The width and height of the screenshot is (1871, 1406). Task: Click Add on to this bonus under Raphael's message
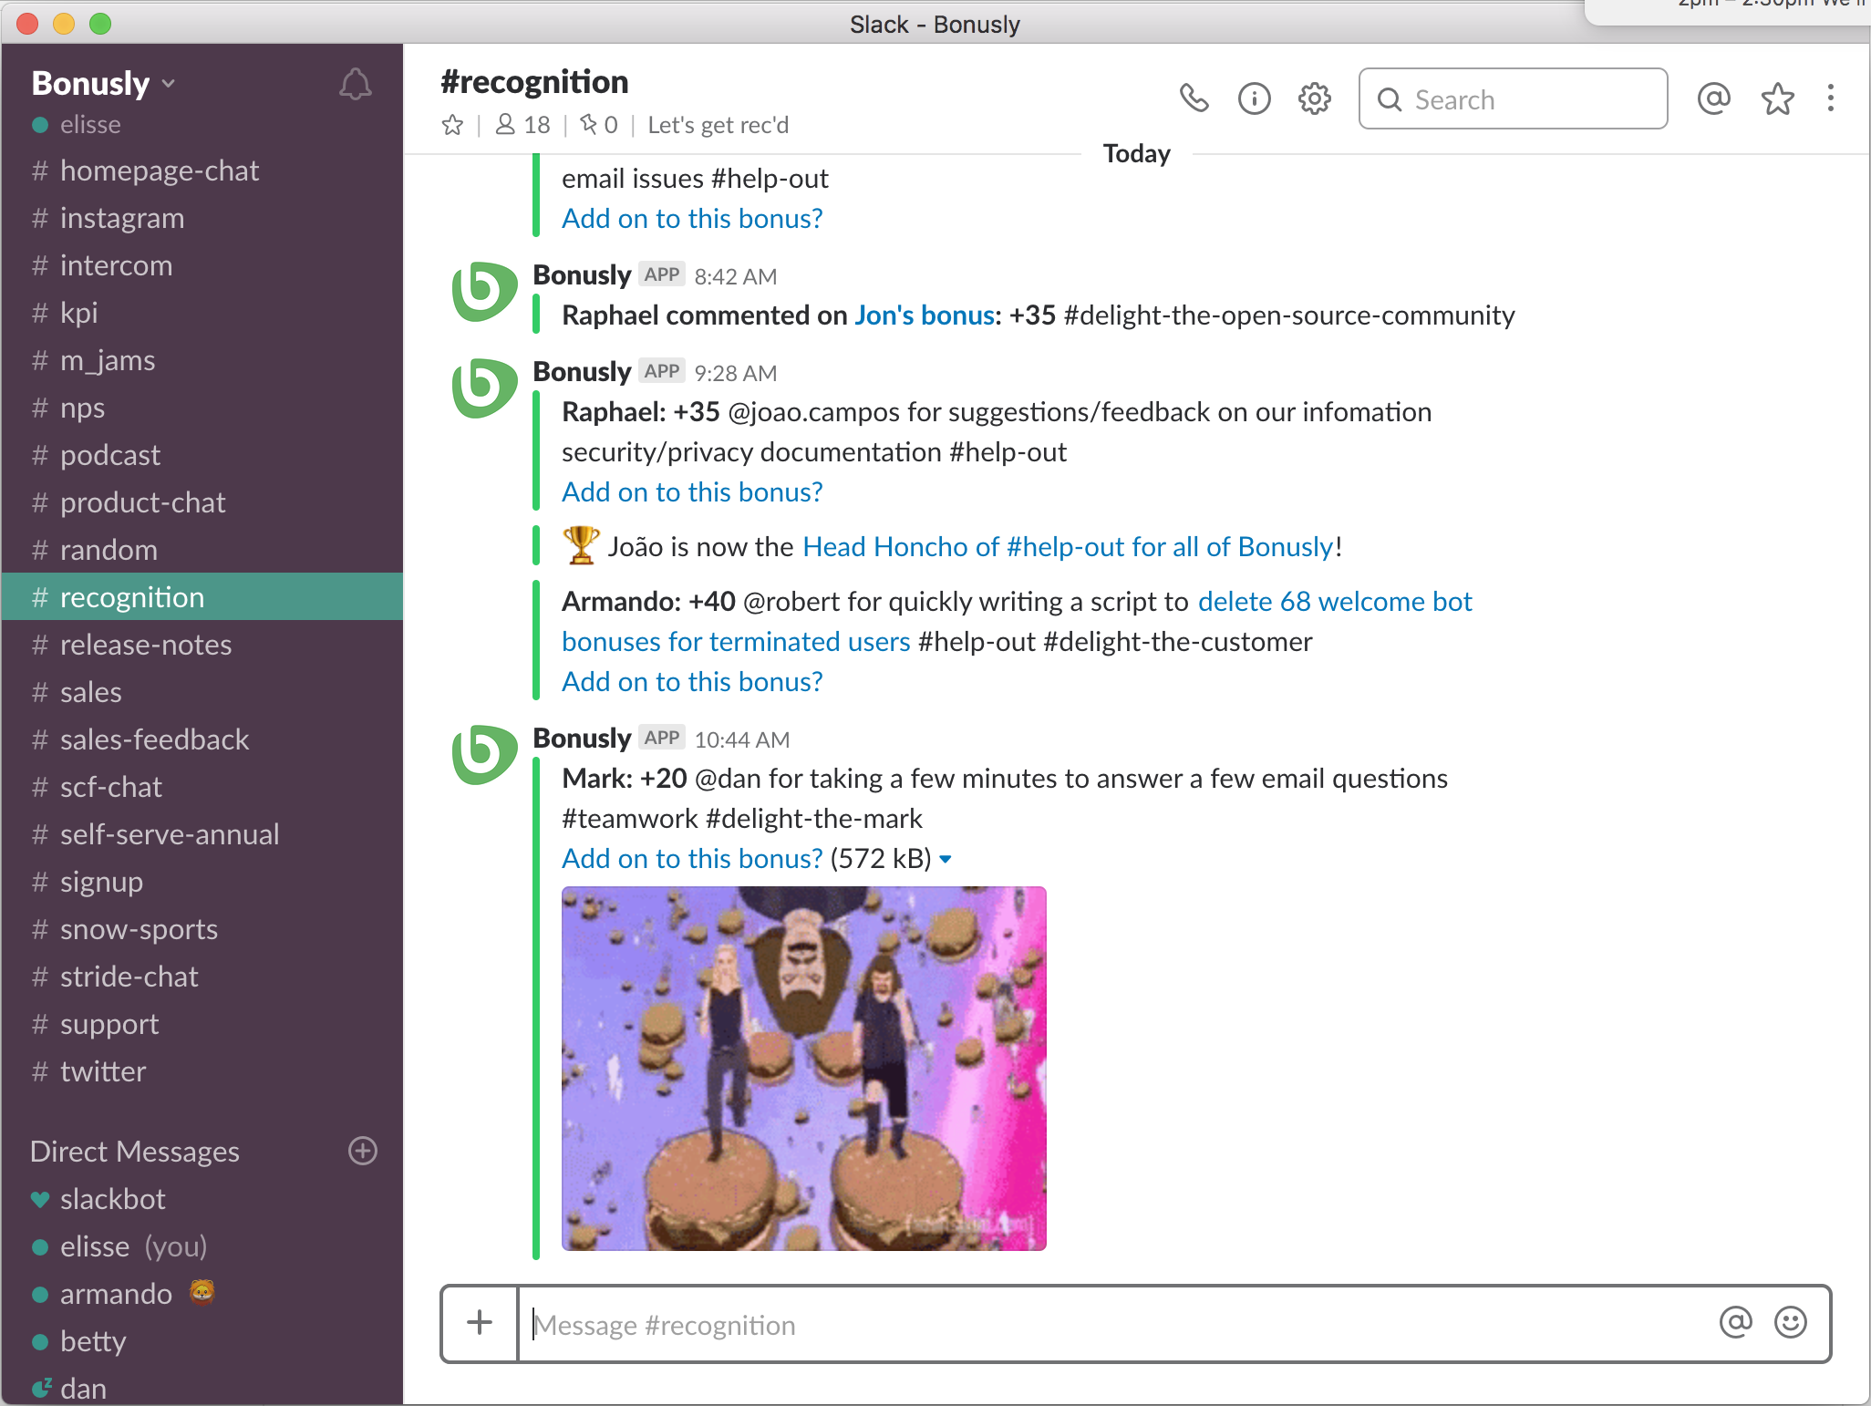point(692,492)
